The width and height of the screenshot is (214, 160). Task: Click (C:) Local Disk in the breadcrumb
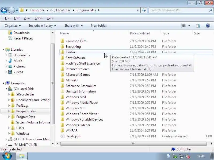[60, 10]
